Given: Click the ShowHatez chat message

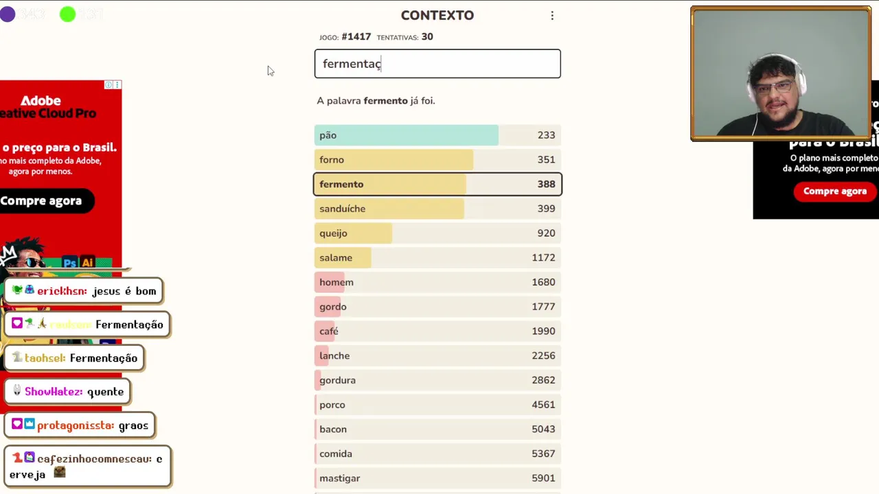Looking at the screenshot, I should click(x=69, y=392).
